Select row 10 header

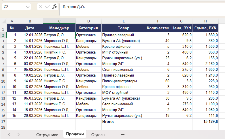[3, 81]
